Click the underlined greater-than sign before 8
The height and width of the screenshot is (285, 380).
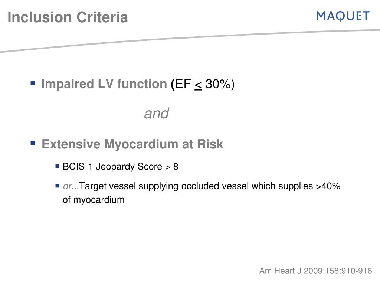click(168, 168)
